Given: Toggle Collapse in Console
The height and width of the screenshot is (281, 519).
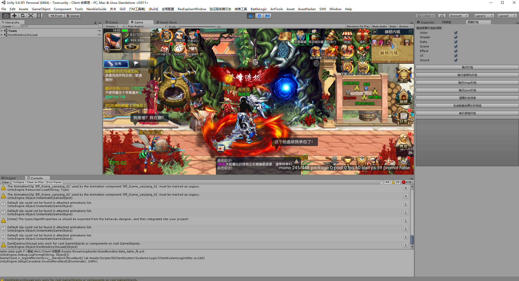Looking at the screenshot, I should [x=19, y=182].
